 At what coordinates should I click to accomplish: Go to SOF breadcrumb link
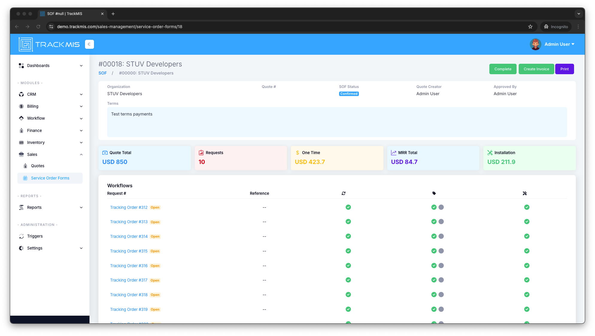103,73
